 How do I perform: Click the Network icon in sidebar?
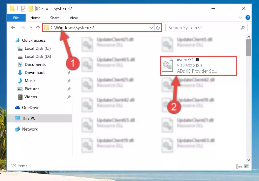[x=18, y=129]
